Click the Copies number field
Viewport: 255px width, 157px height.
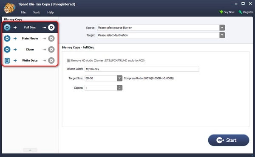tap(101, 88)
